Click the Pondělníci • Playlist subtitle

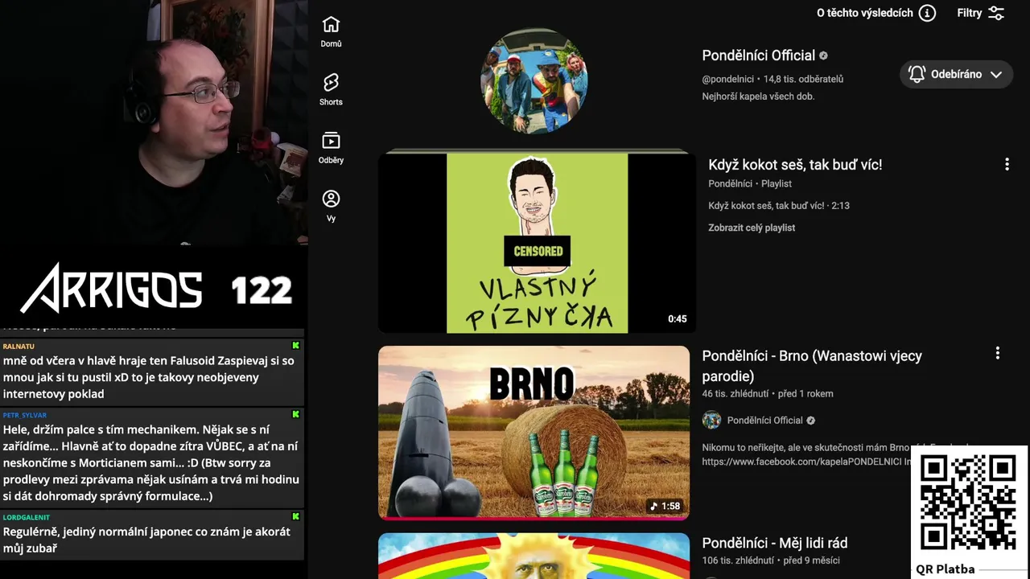click(x=750, y=184)
